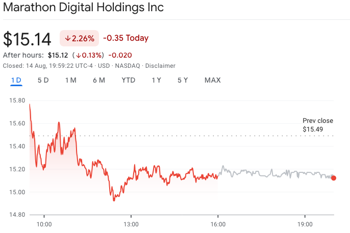Click the 10:00 time axis label
The height and width of the screenshot is (233, 350).
point(44,223)
